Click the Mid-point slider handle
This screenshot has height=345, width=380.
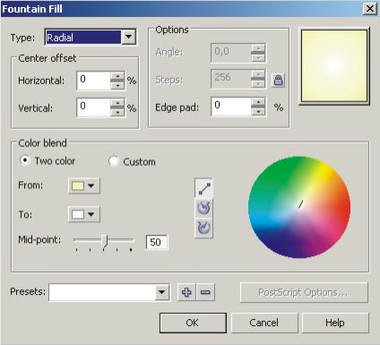click(104, 241)
